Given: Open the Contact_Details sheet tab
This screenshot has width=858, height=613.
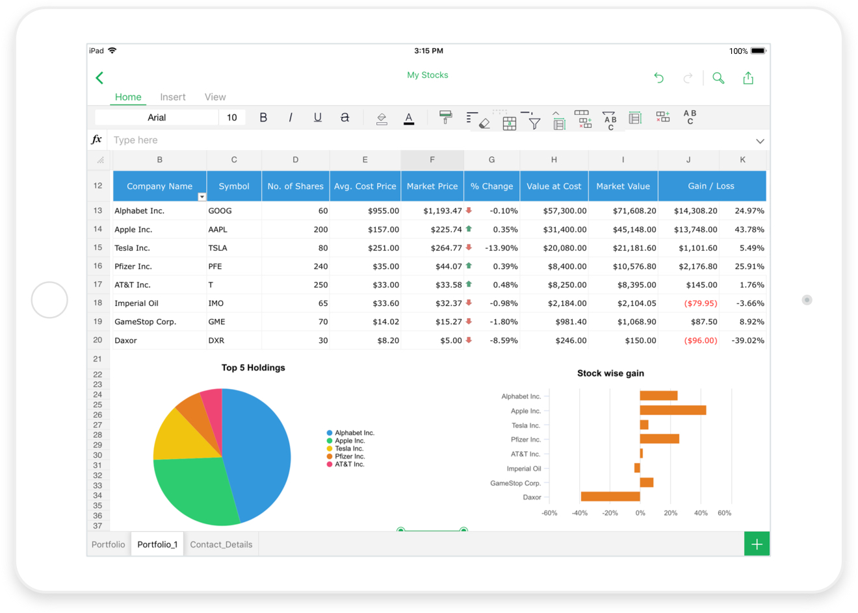Looking at the screenshot, I should point(221,544).
